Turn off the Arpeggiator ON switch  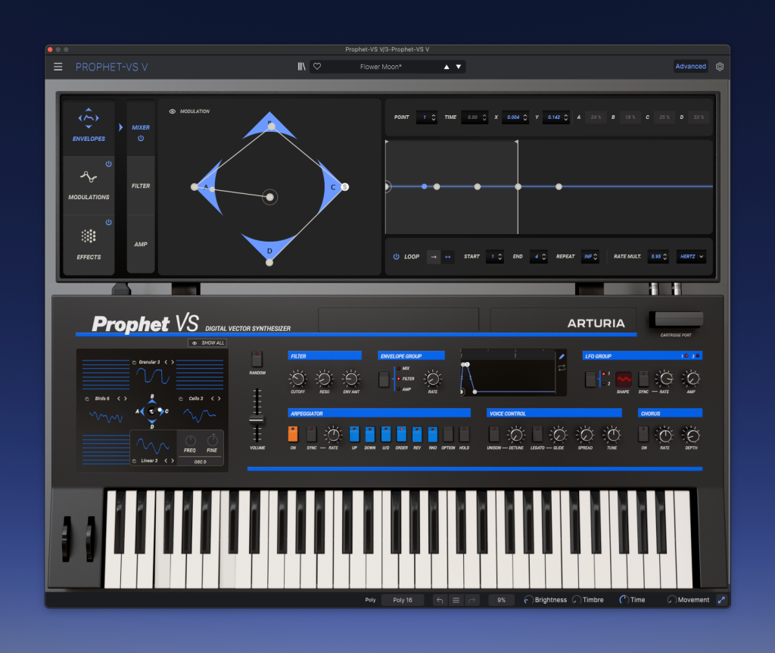tap(293, 434)
